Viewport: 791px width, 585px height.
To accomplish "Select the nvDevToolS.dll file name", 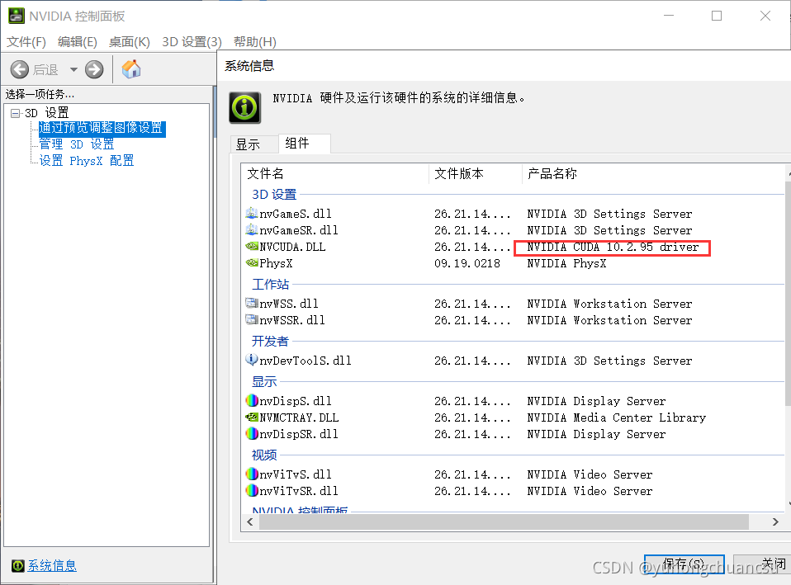I will tap(306, 361).
